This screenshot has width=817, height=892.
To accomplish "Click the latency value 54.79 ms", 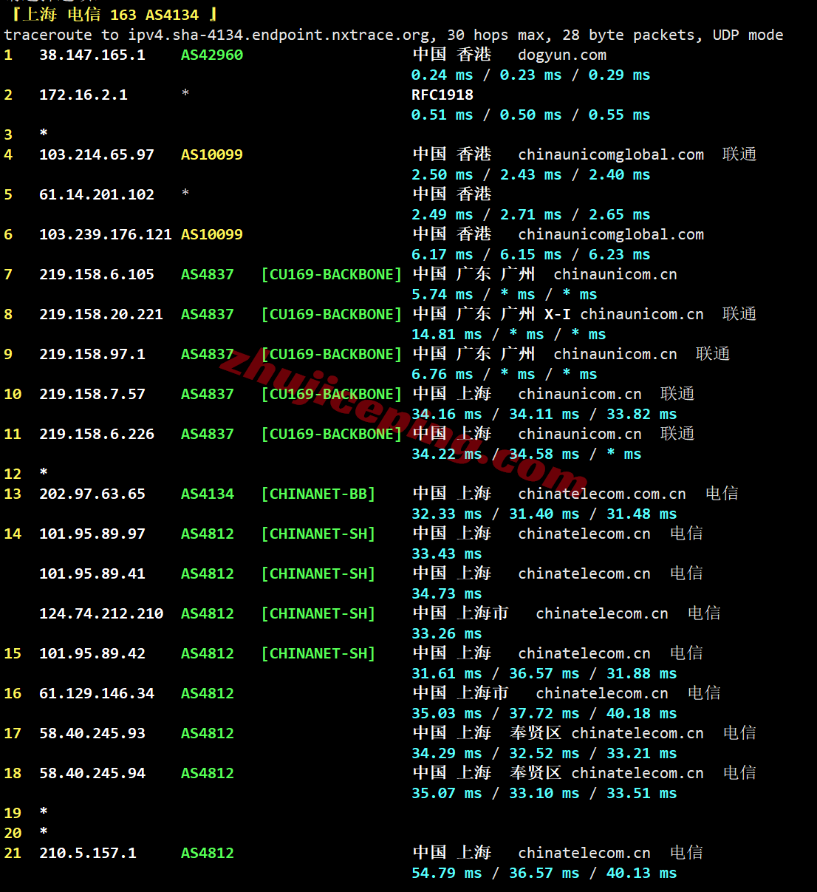I will [447, 873].
